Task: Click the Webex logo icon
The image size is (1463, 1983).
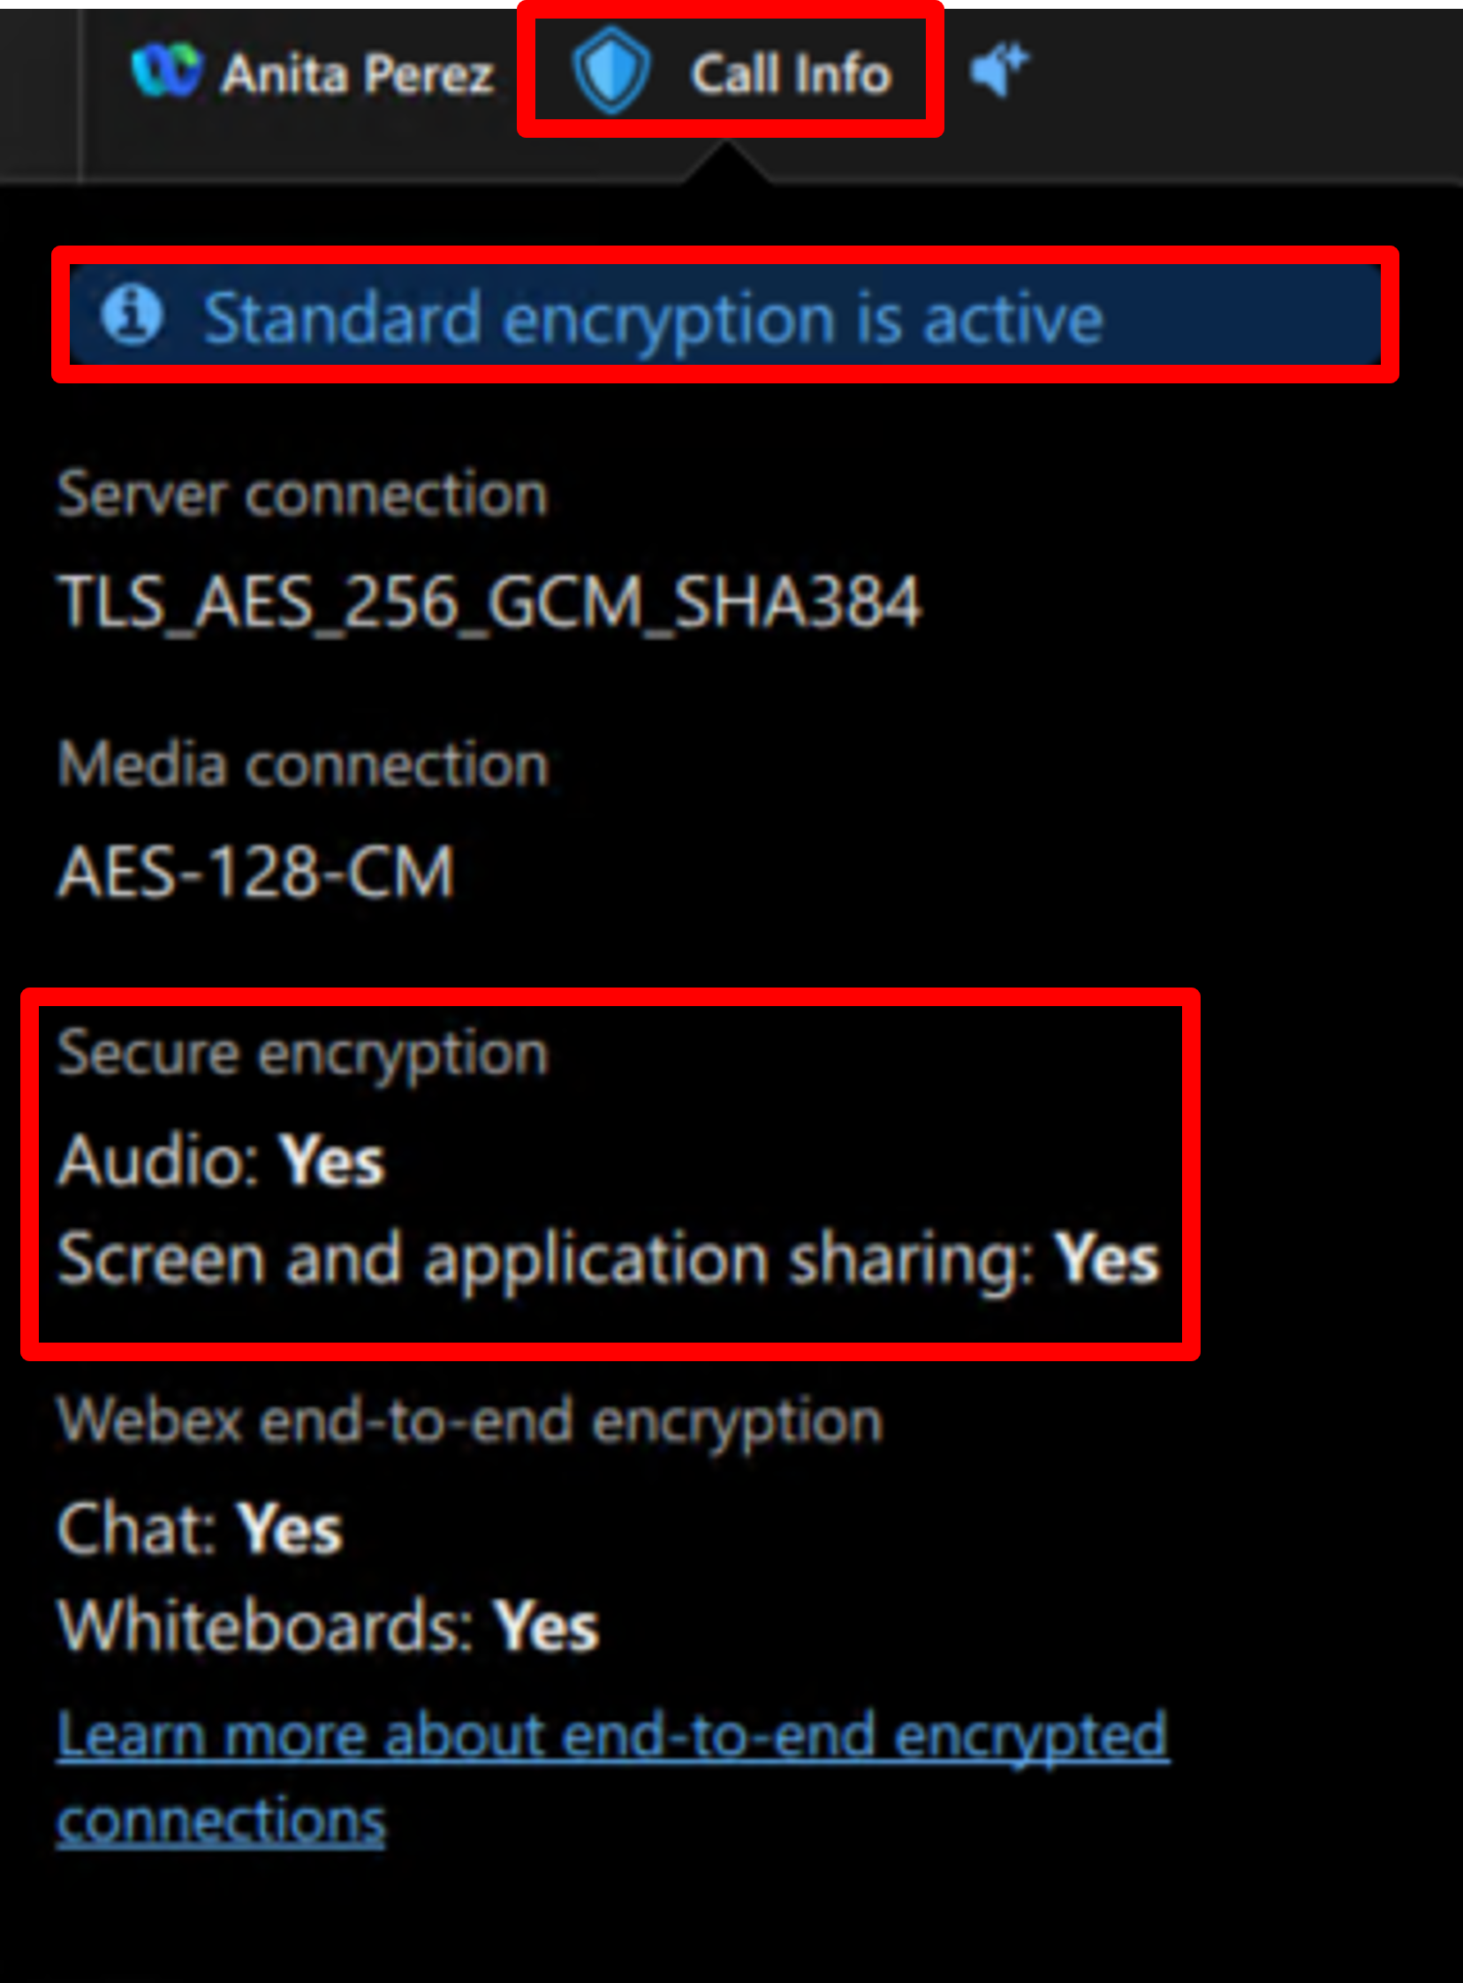Action: pos(165,71)
